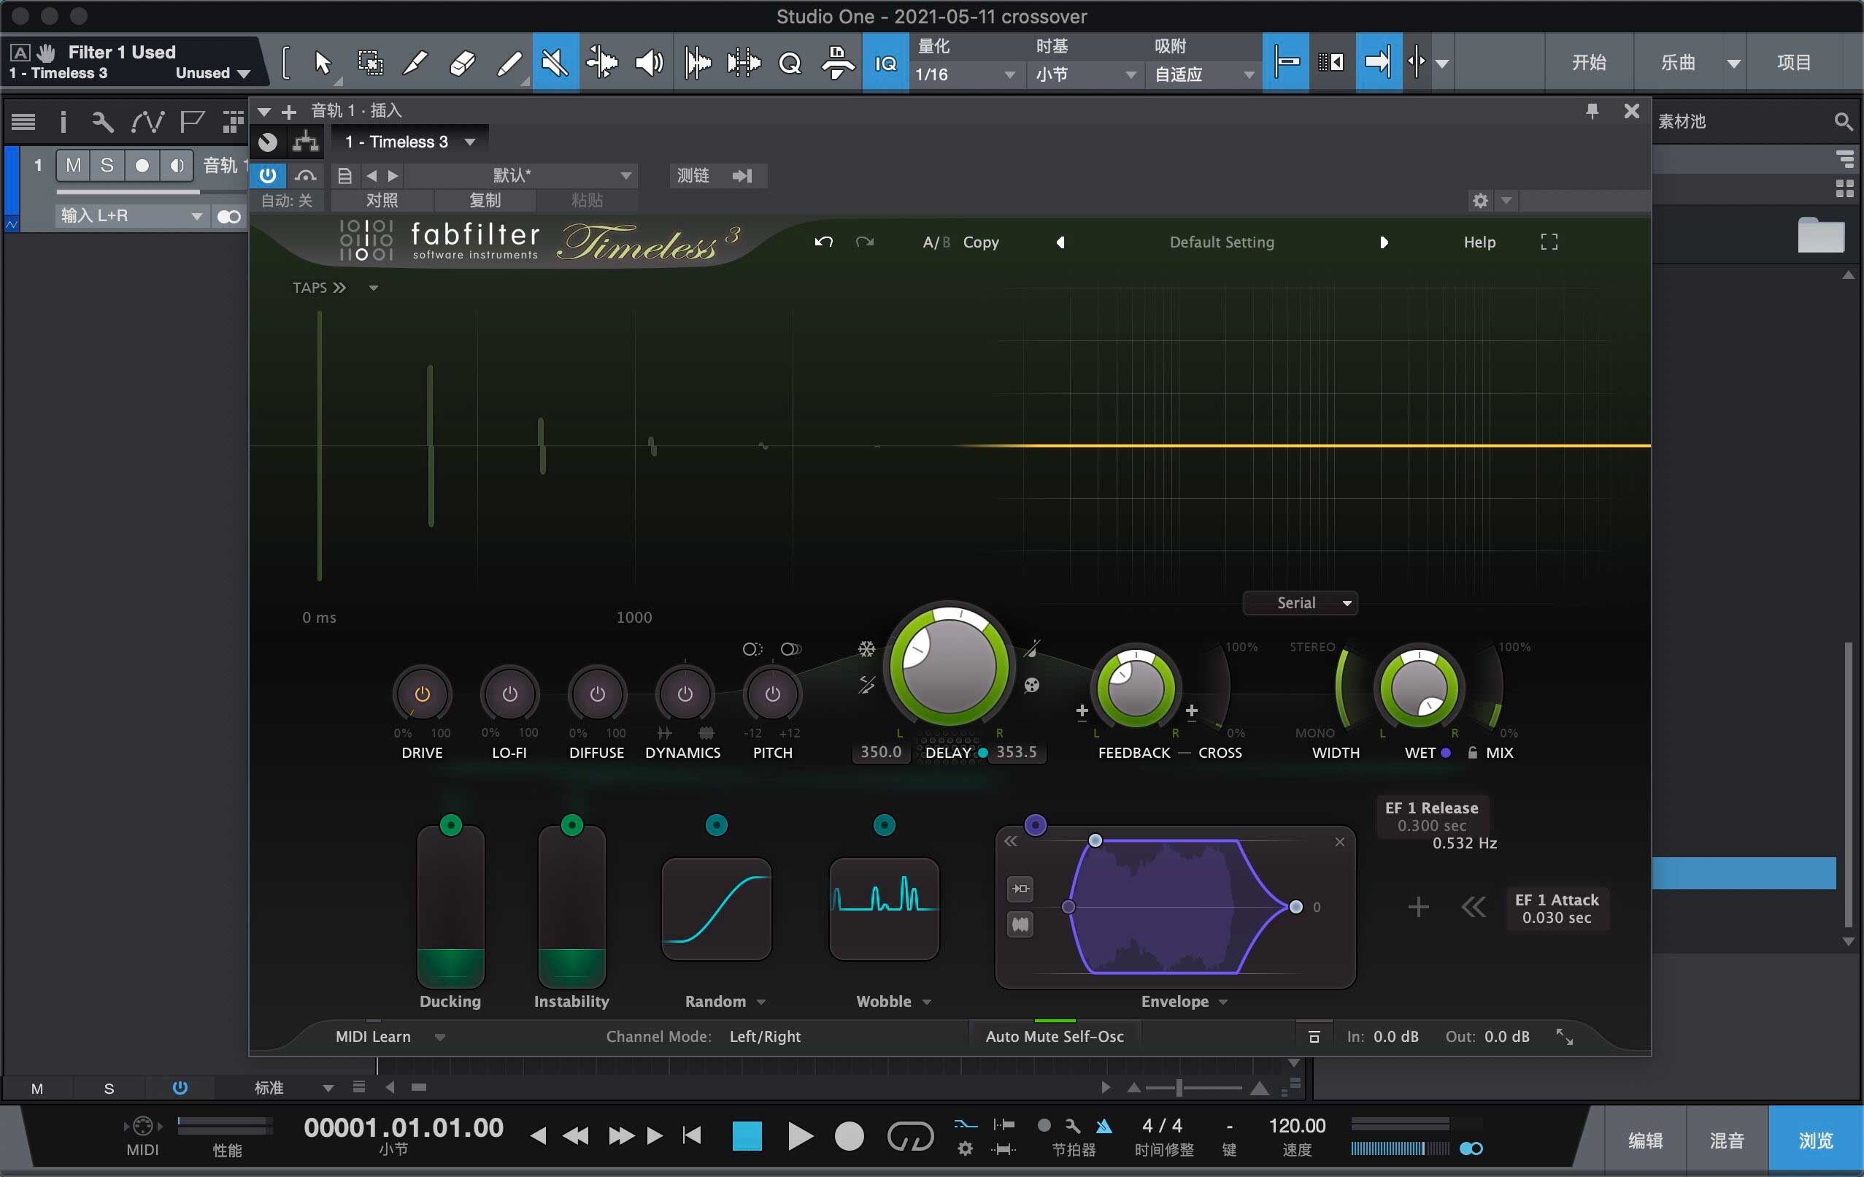1864x1177 pixels.
Task: Enable the LO-FI effect power
Action: (x=509, y=694)
